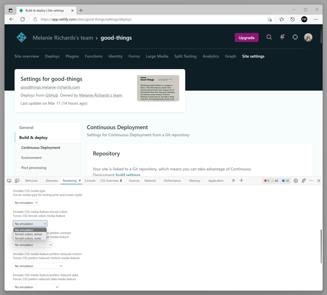This screenshot has height=295, width=327.
Task: Open the browser settings ellipsis menu
Action: 316,19
